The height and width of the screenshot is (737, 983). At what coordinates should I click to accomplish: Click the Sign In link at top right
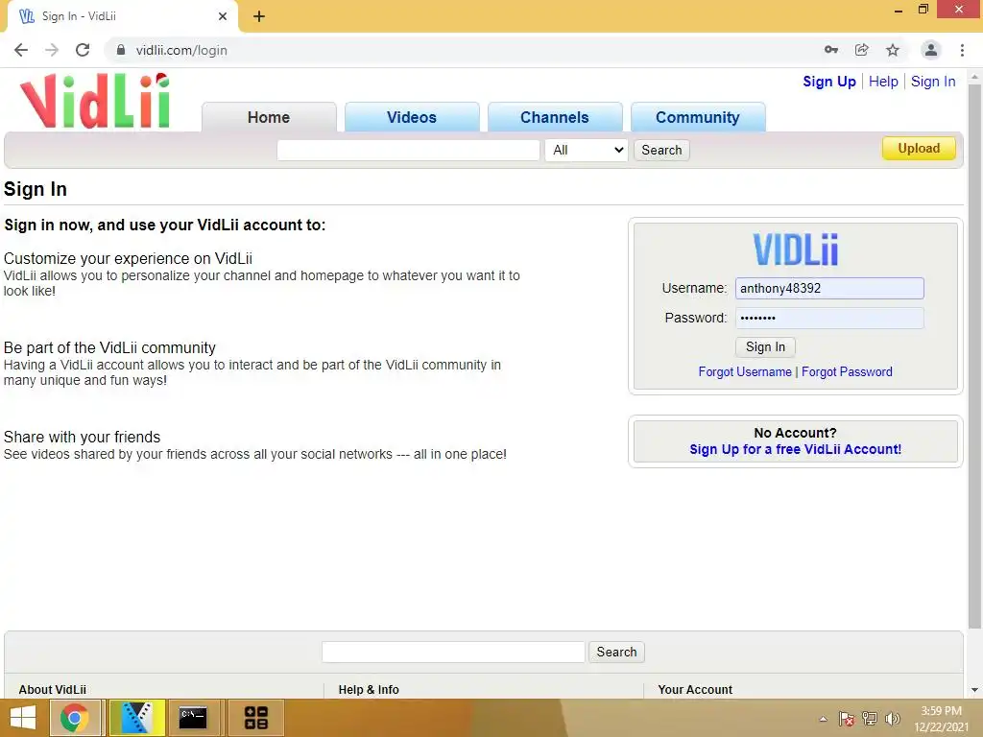point(933,82)
